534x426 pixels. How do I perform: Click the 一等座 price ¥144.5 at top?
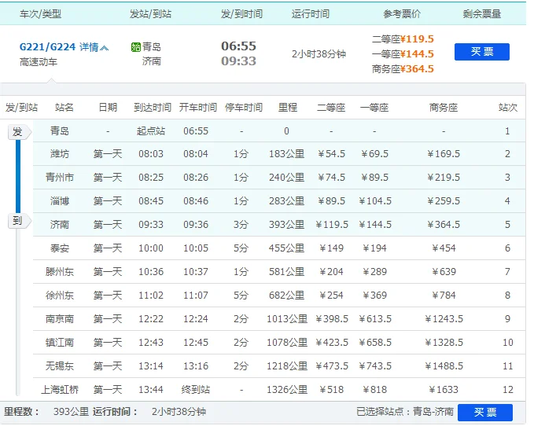coord(417,54)
